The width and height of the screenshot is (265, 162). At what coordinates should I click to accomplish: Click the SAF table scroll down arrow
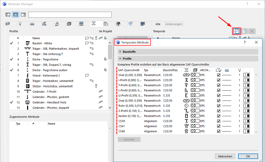(x=256, y=132)
